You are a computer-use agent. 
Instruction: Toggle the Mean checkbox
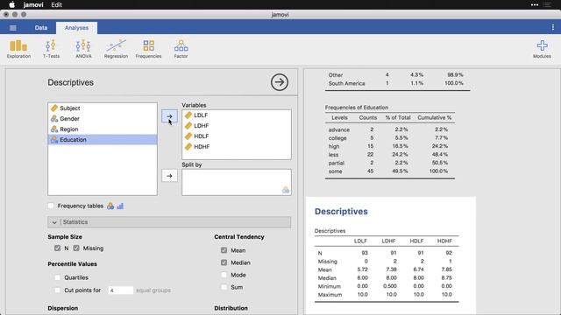(x=224, y=250)
